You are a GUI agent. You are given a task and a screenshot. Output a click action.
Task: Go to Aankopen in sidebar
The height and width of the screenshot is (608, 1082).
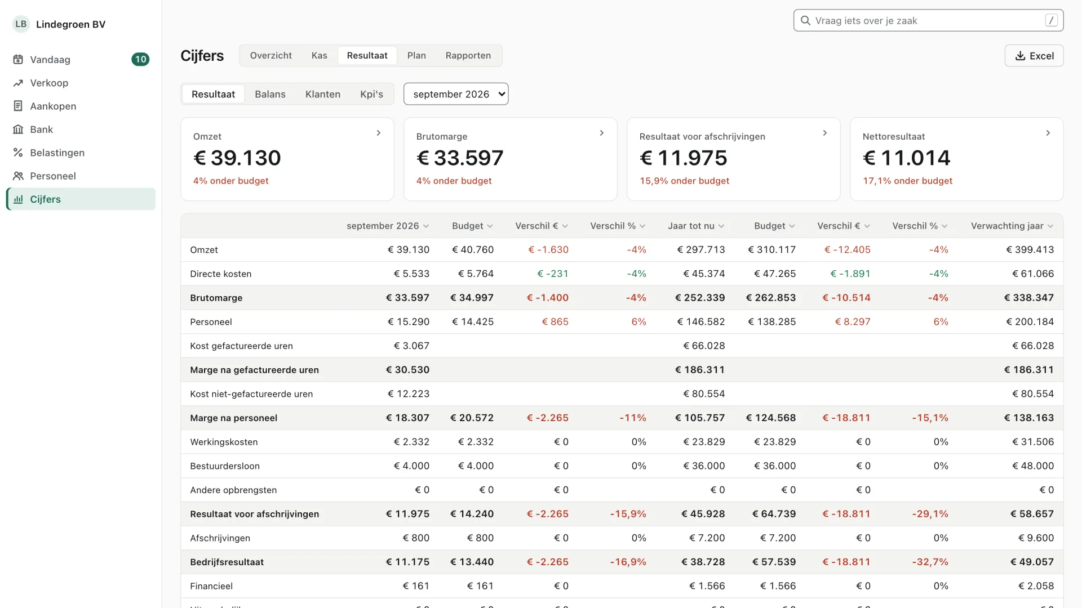pyautogui.click(x=81, y=106)
